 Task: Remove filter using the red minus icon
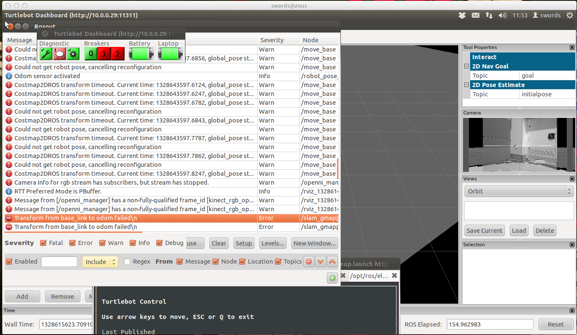coord(309,261)
